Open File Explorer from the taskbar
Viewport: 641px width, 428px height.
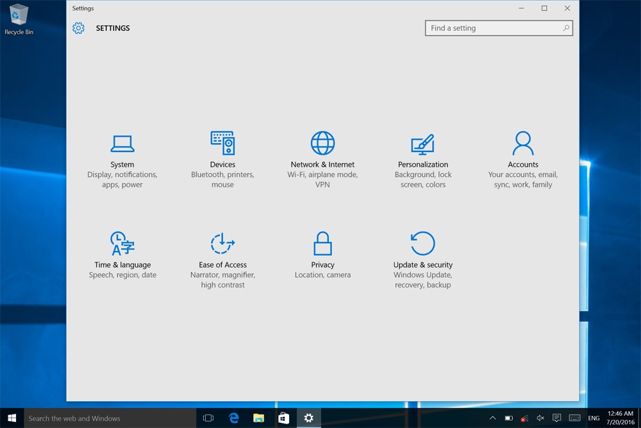pyautogui.click(x=259, y=418)
